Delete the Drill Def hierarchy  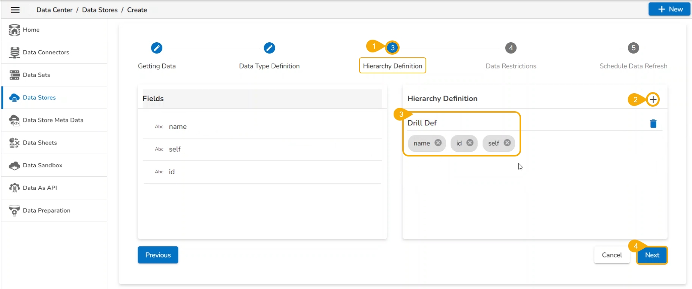(x=653, y=124)
